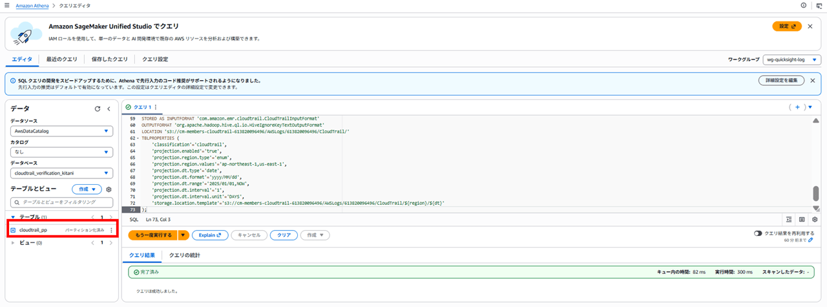
Task: Click the keyboard shortcuts icon in editor footer
Action: click(802, 219)
